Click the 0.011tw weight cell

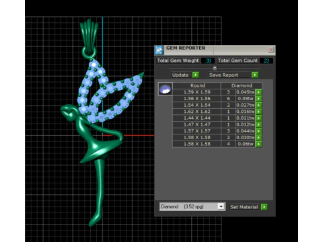(246, 118)
